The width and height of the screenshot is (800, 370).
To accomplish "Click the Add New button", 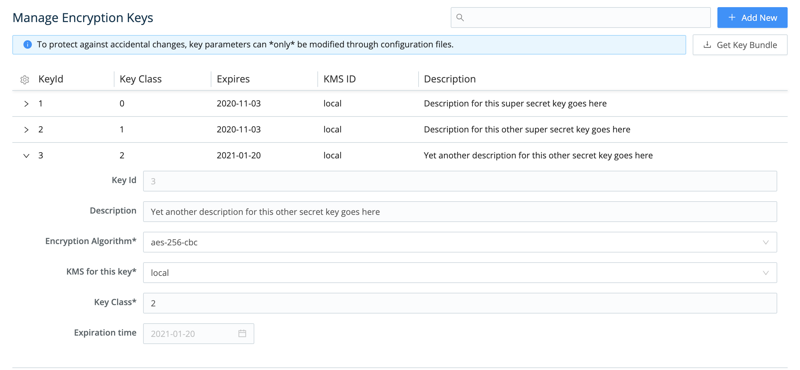I will 752,18.
